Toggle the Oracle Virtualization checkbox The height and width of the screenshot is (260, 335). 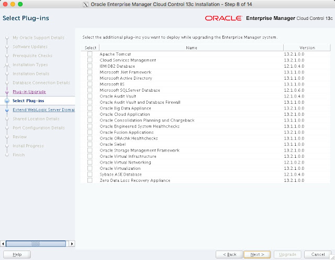pyautogui.click(x=90, y=168)
